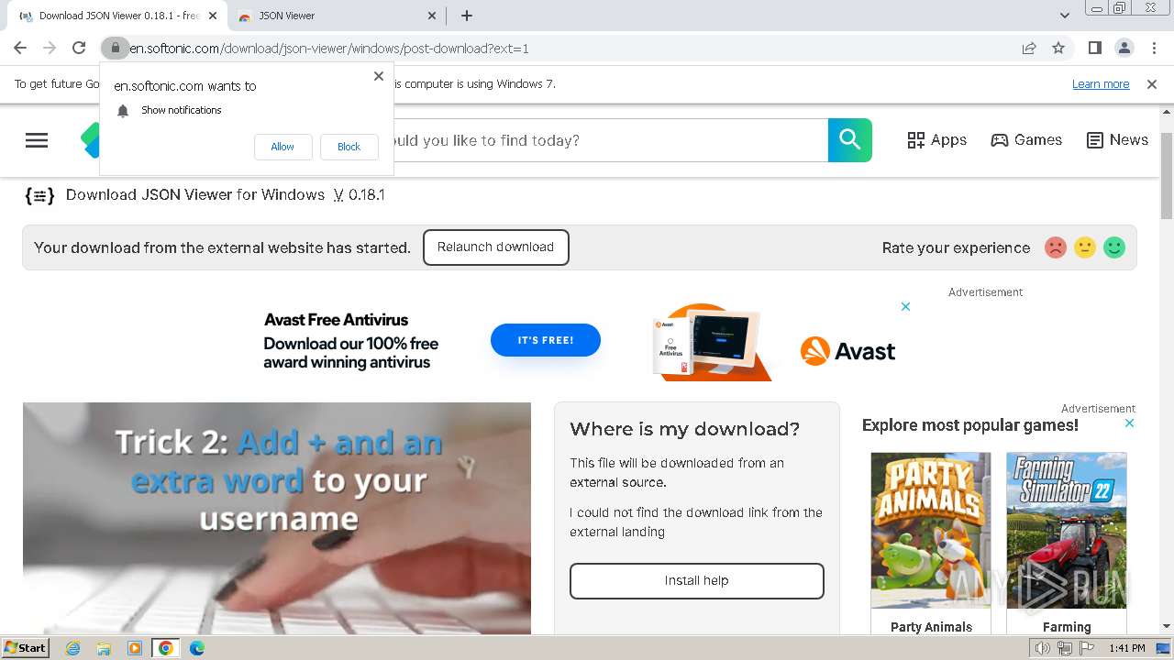Click the JSON Viewer braces icon

point(39,194)
